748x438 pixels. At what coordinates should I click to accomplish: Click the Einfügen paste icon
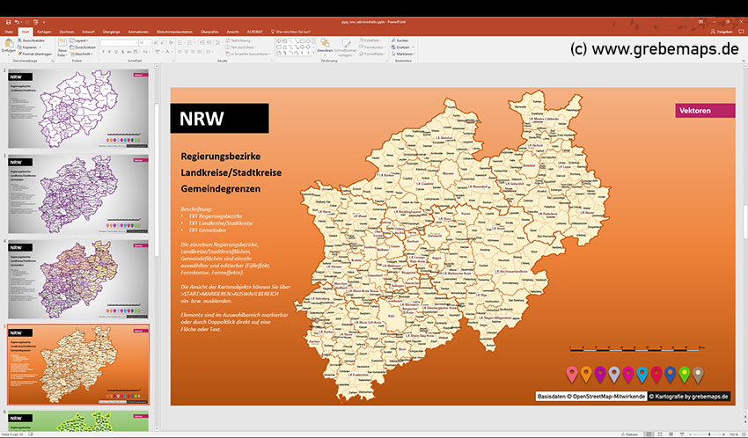coord(8,44)
